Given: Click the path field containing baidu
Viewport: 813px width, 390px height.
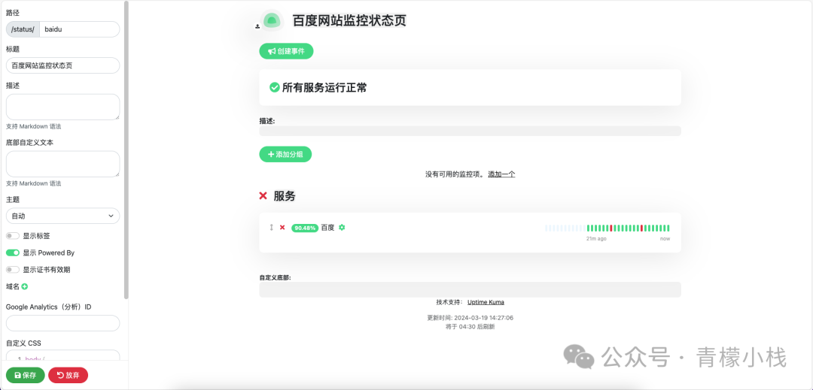Looking at the screenshot, I should pos(79,29).
